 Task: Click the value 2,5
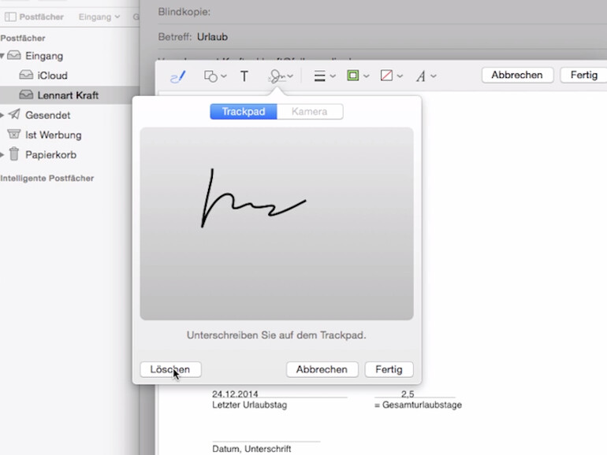(408, 394)
